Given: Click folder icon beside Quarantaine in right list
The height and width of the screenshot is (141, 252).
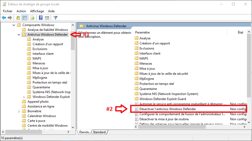Looking at the screenshot, I should pos(137,89).
